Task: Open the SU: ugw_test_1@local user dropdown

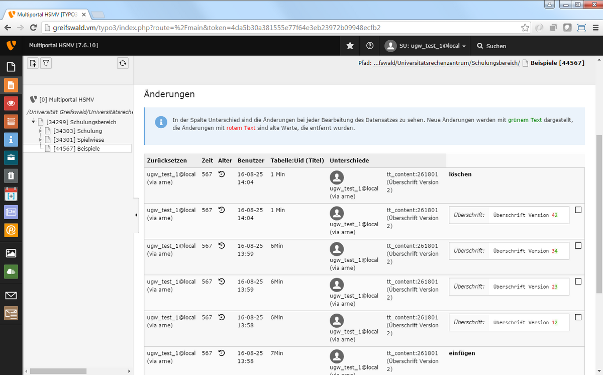Action: click(426, 46)
